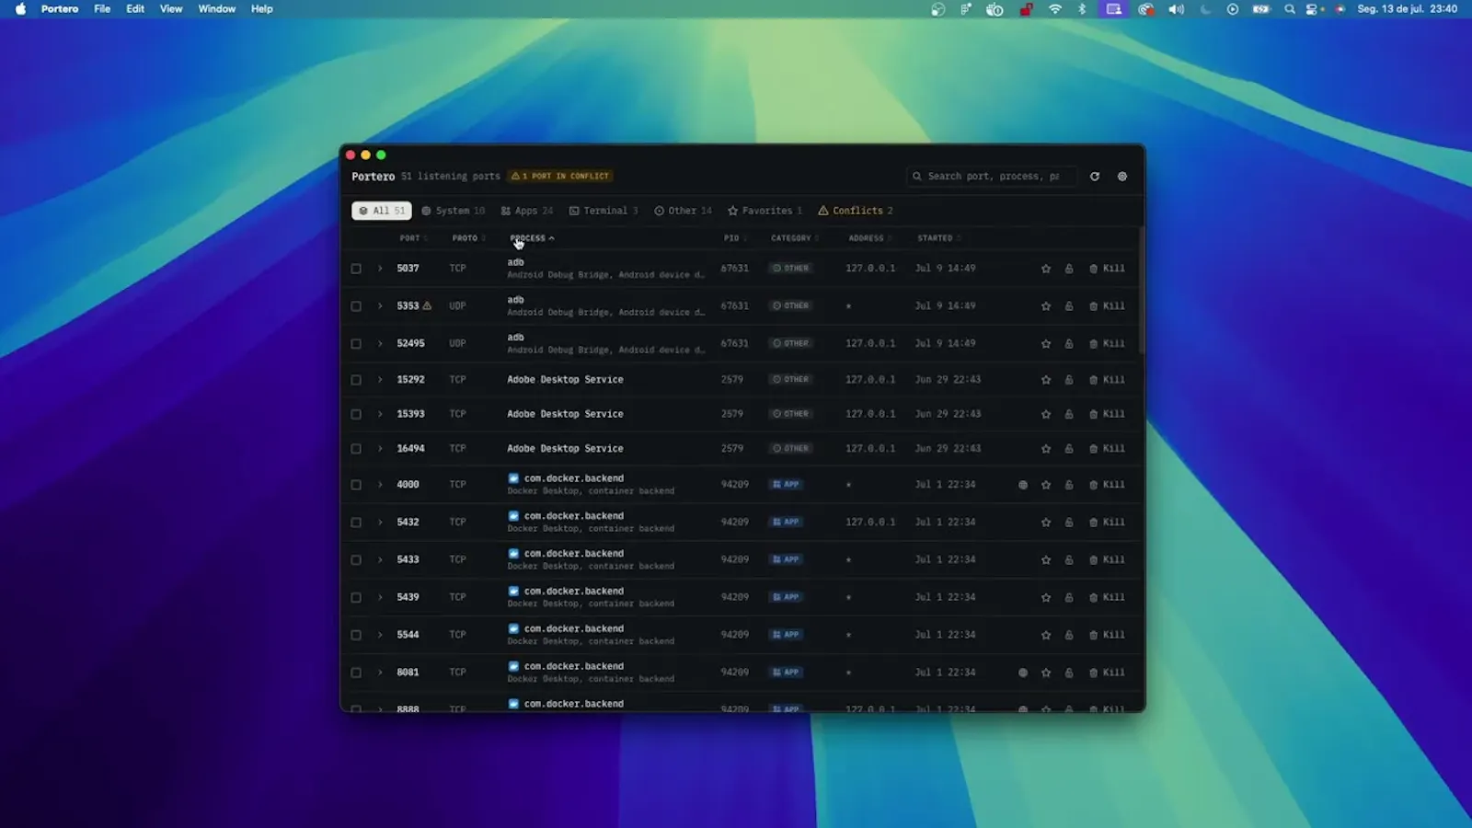The width and height of the screenshot is (1472, 828).
Task: Click the lock icon for port 5439
Action: point(1069,598)
